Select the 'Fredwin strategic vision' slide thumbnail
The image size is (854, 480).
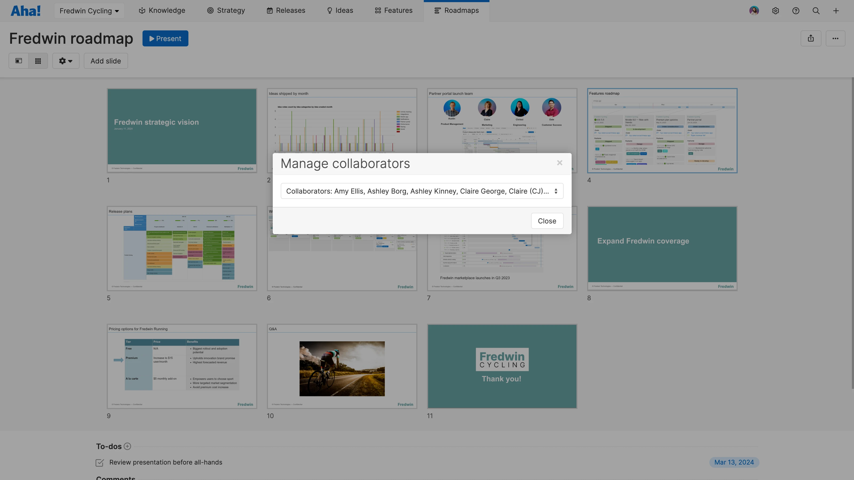pos(182,130)
